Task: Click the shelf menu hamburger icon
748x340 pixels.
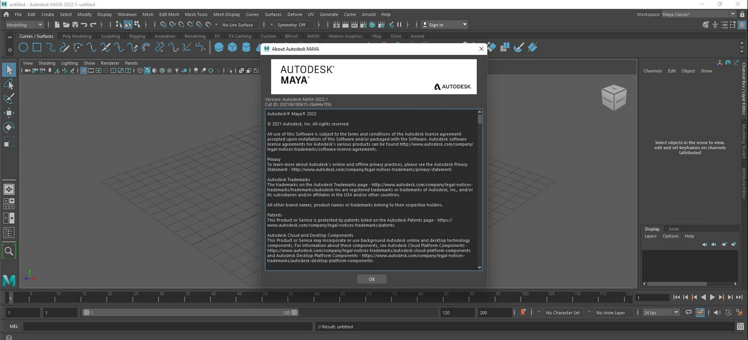Action: pos(9,37)
